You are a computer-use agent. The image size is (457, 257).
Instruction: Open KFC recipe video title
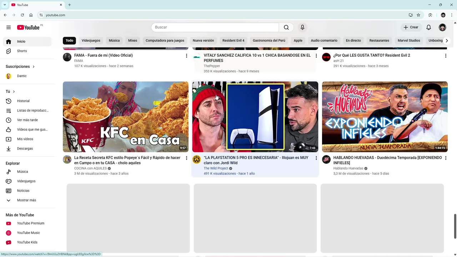click(127, 160)
